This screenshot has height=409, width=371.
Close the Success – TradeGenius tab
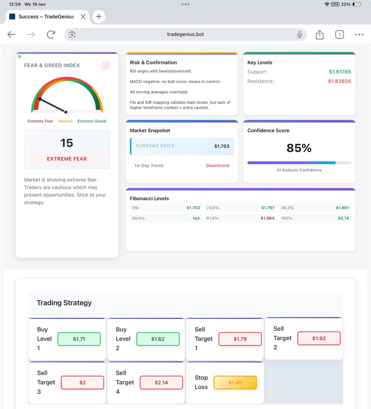point(83,16)
